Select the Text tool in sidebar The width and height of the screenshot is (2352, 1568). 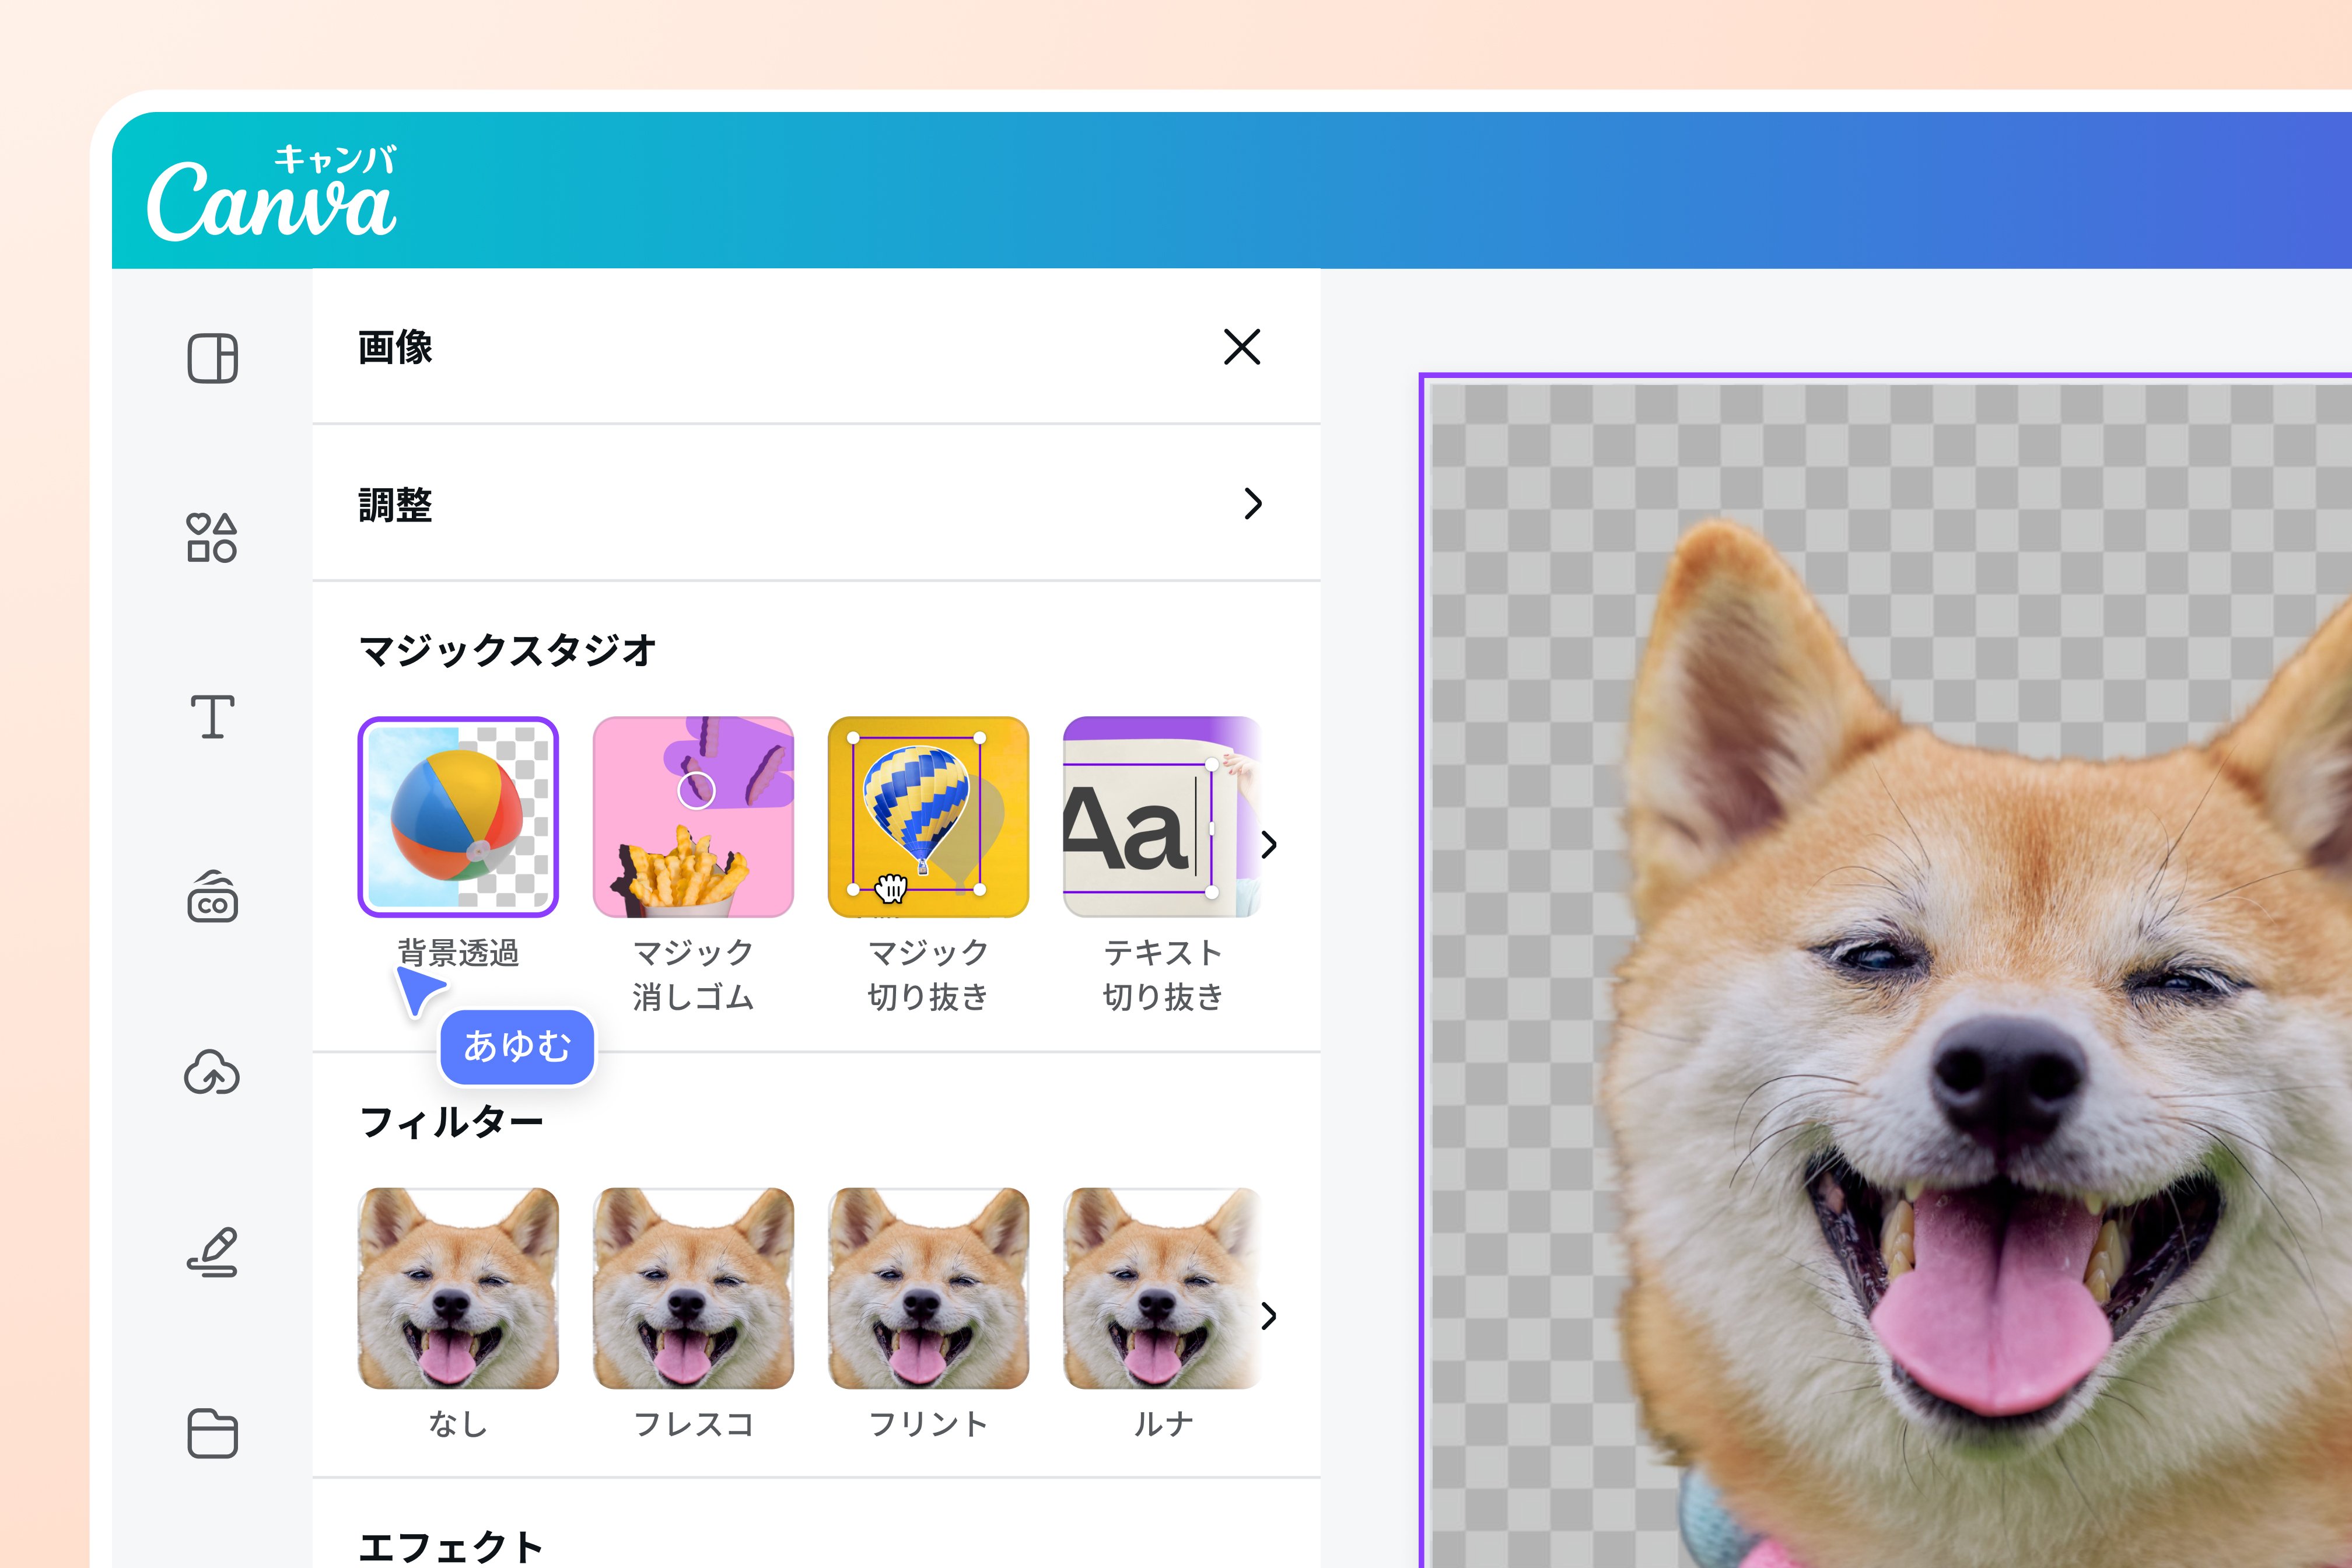pos(212,717)
